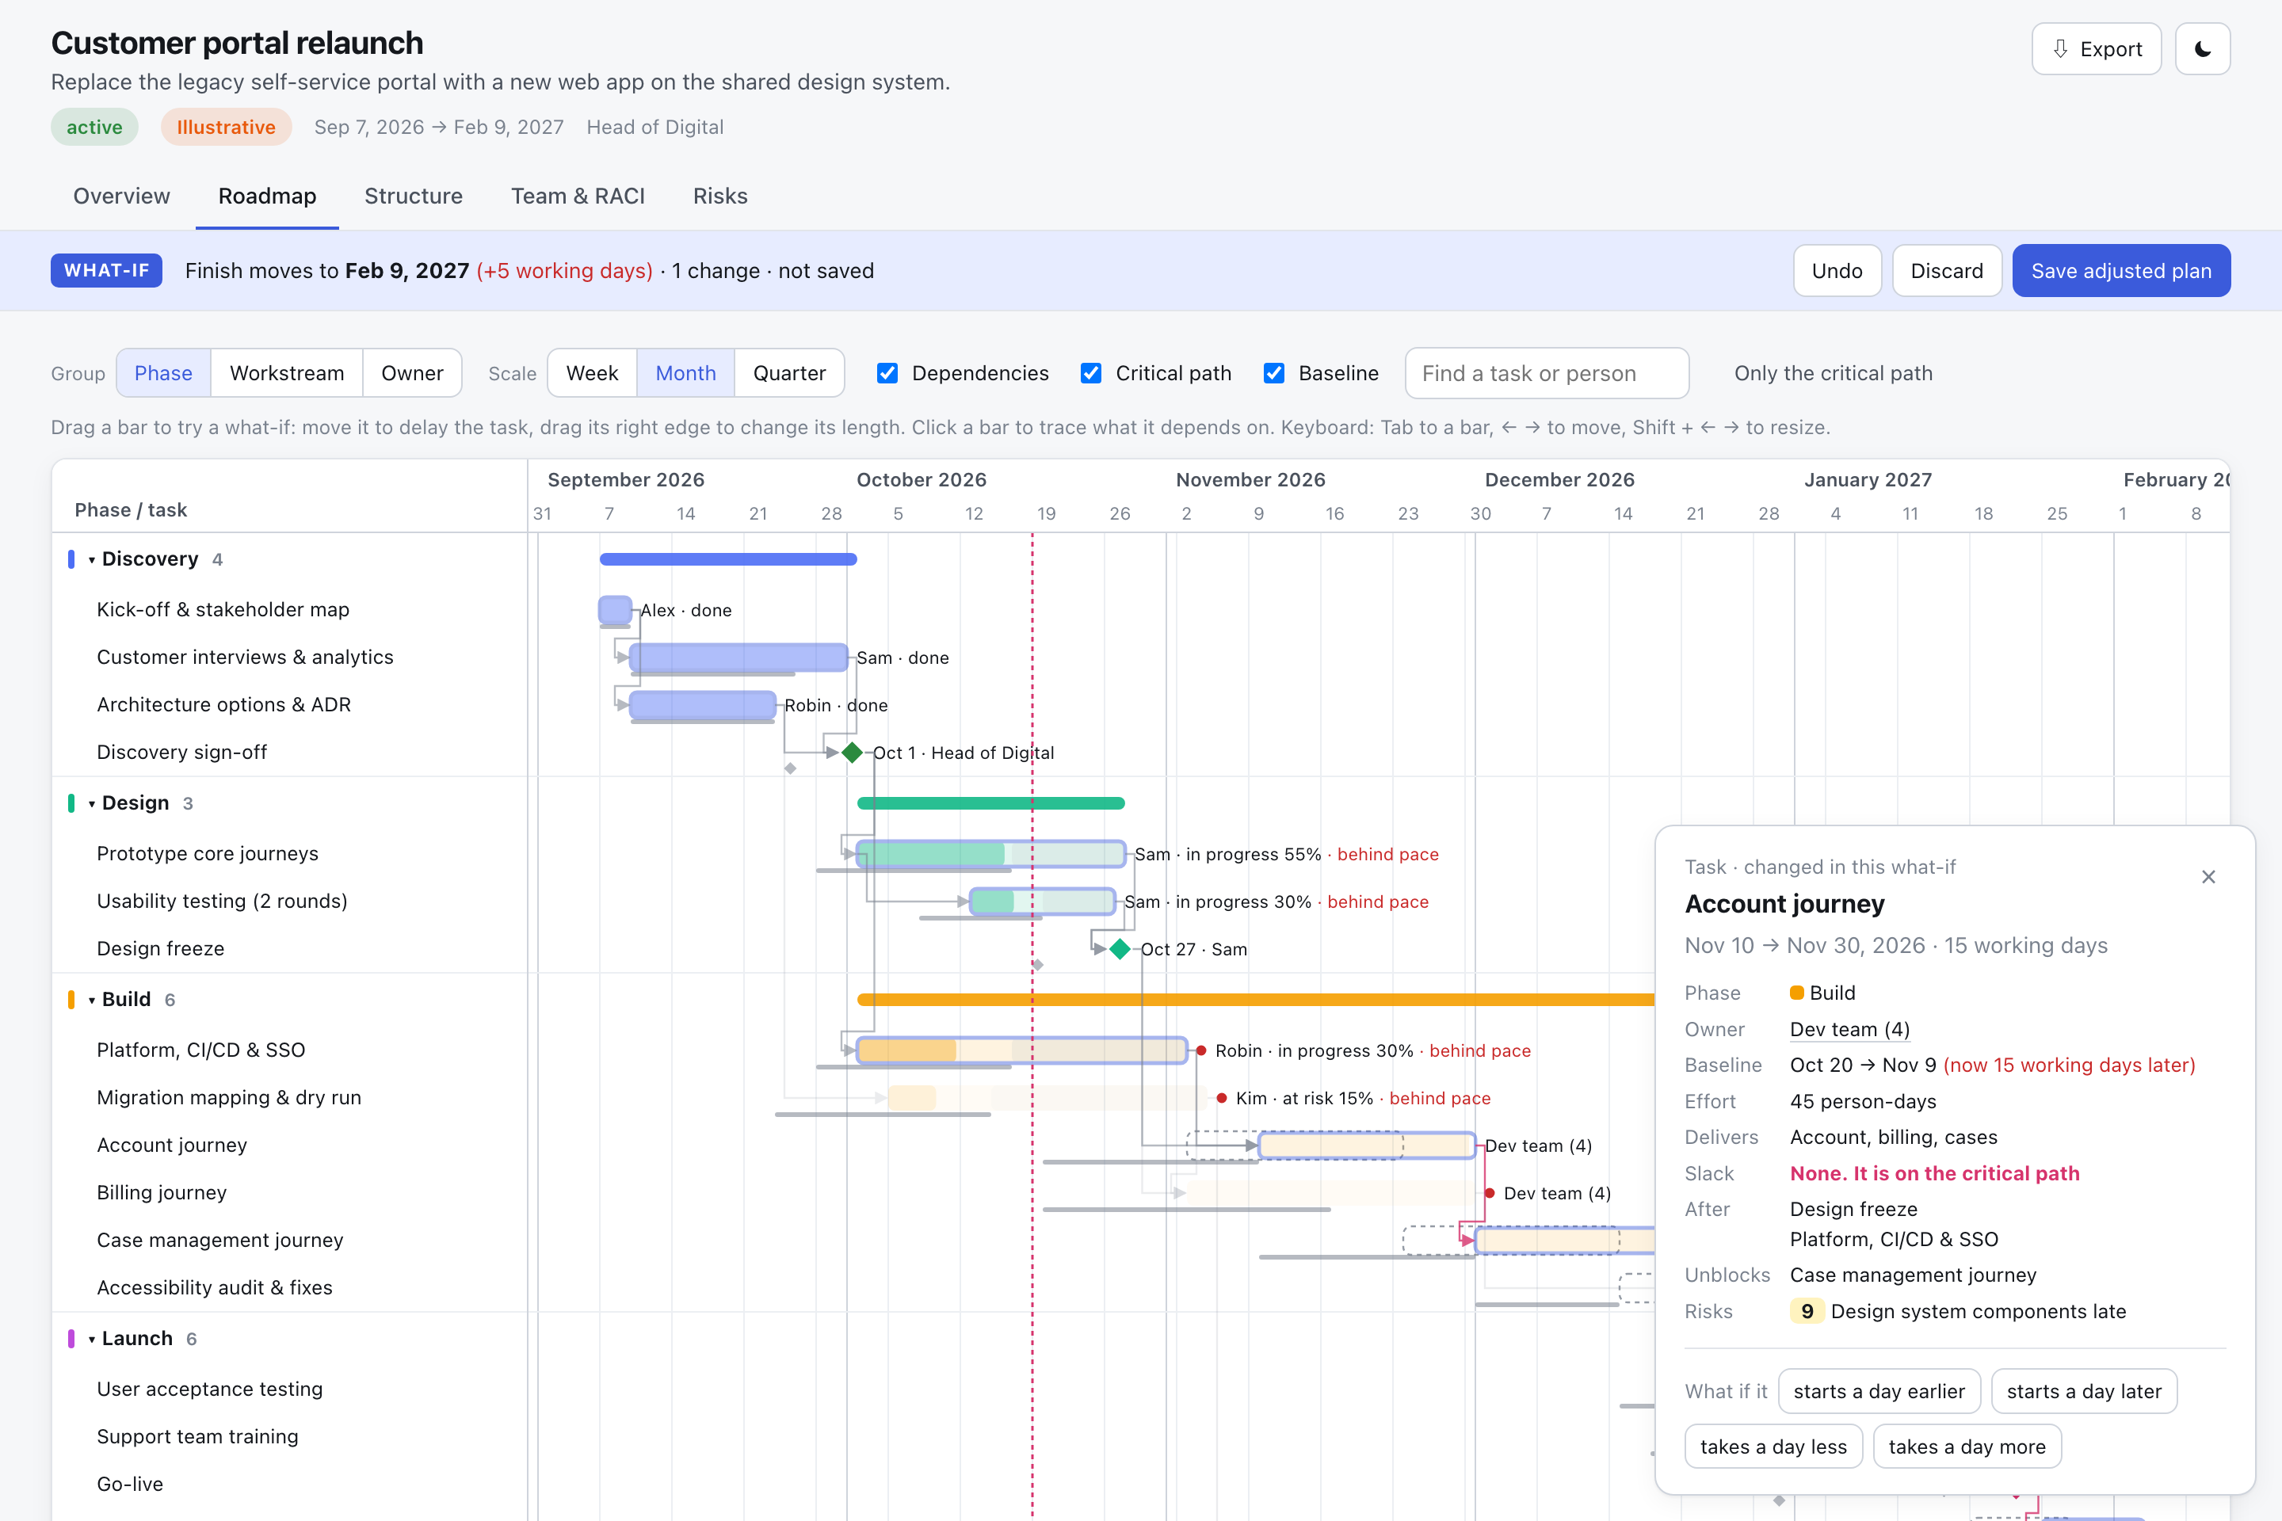The height and width of the screenshot is (1521, 2282).
Task: Click 'starts a day earlier' option
Action: (x=1879, y=1391)
